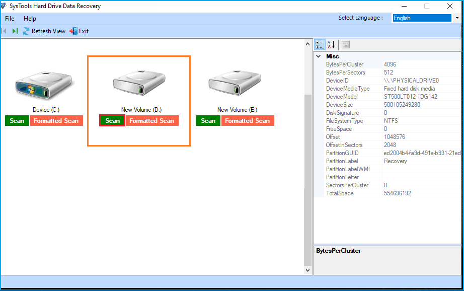
Task: Sort properties alphabetically with A-Z icon
Action: point(331,45)
